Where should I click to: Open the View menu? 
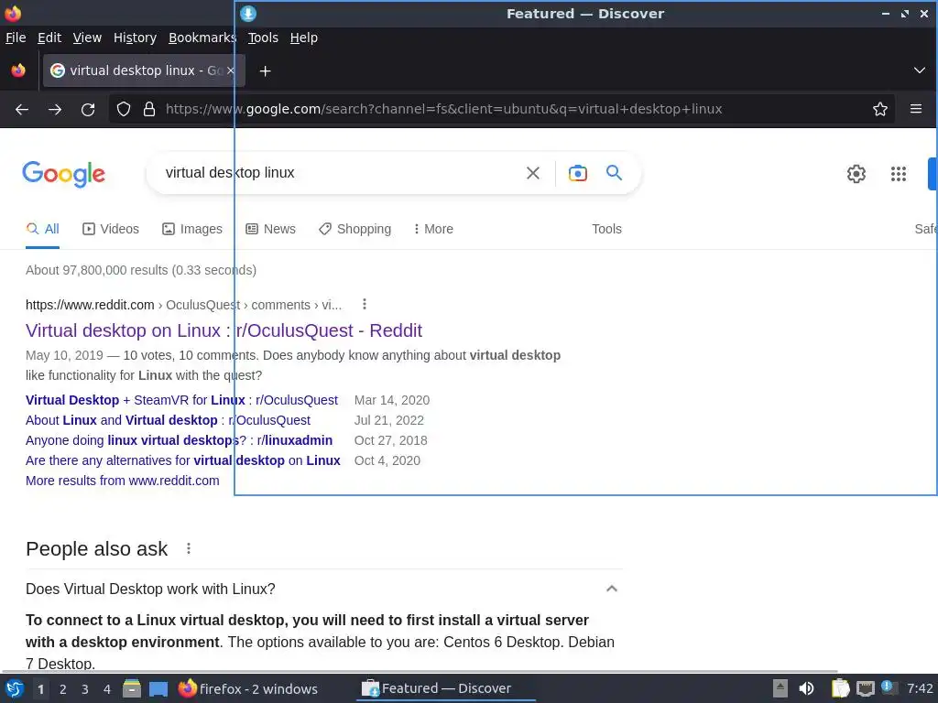point(87,38)
